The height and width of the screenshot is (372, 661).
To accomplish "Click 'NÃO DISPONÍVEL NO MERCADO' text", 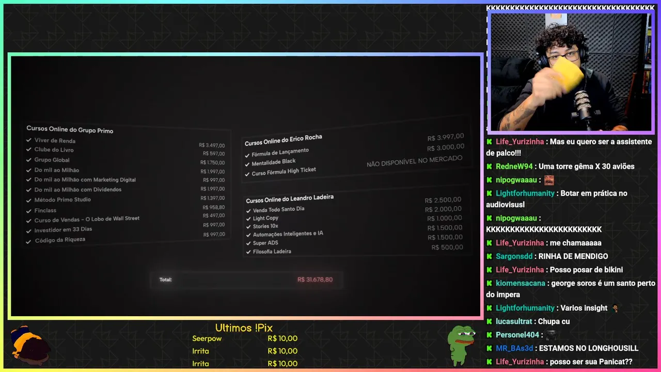I will tap(415, 161).
